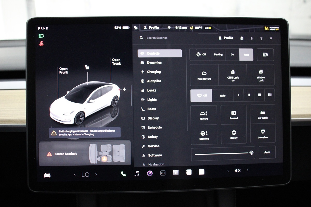Tap the car icon in bottom-left corner
Screen dimensions: 311x207
pyautogui.click(x=47, y=175)
